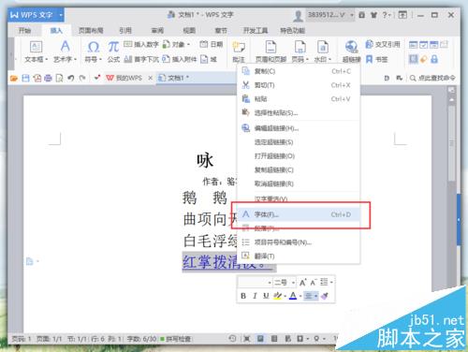Choose 粘贴 from the context menu

point(299,99)
